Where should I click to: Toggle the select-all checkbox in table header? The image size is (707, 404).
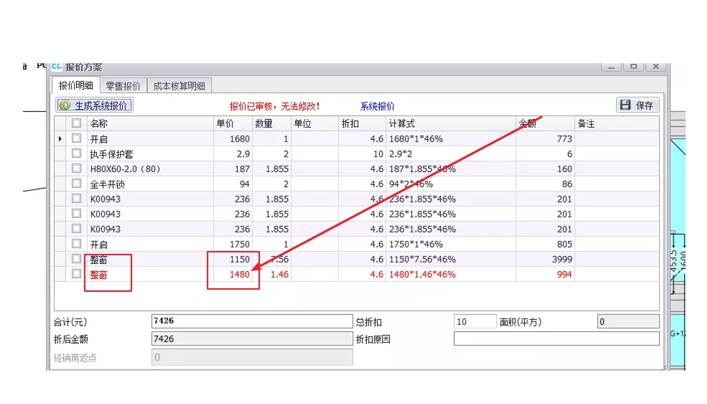pyautogui.click(x=76, y=123)
